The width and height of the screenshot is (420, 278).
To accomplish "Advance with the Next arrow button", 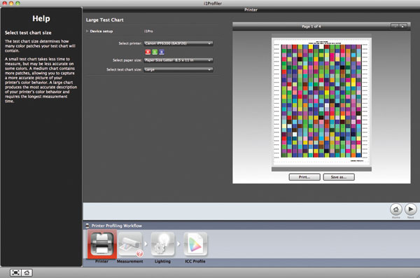I will coord(410,209).
